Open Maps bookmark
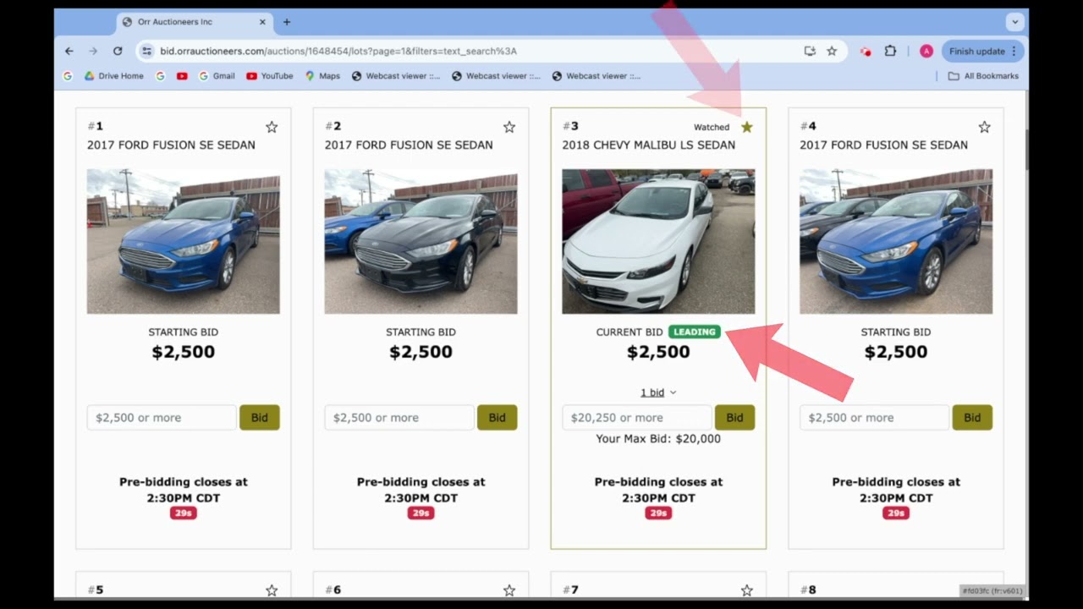This screenshot has height=609, width=1083. pos(322,76)
